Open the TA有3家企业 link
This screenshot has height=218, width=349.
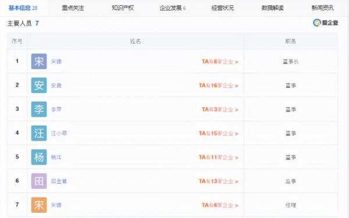pos(220,109)
